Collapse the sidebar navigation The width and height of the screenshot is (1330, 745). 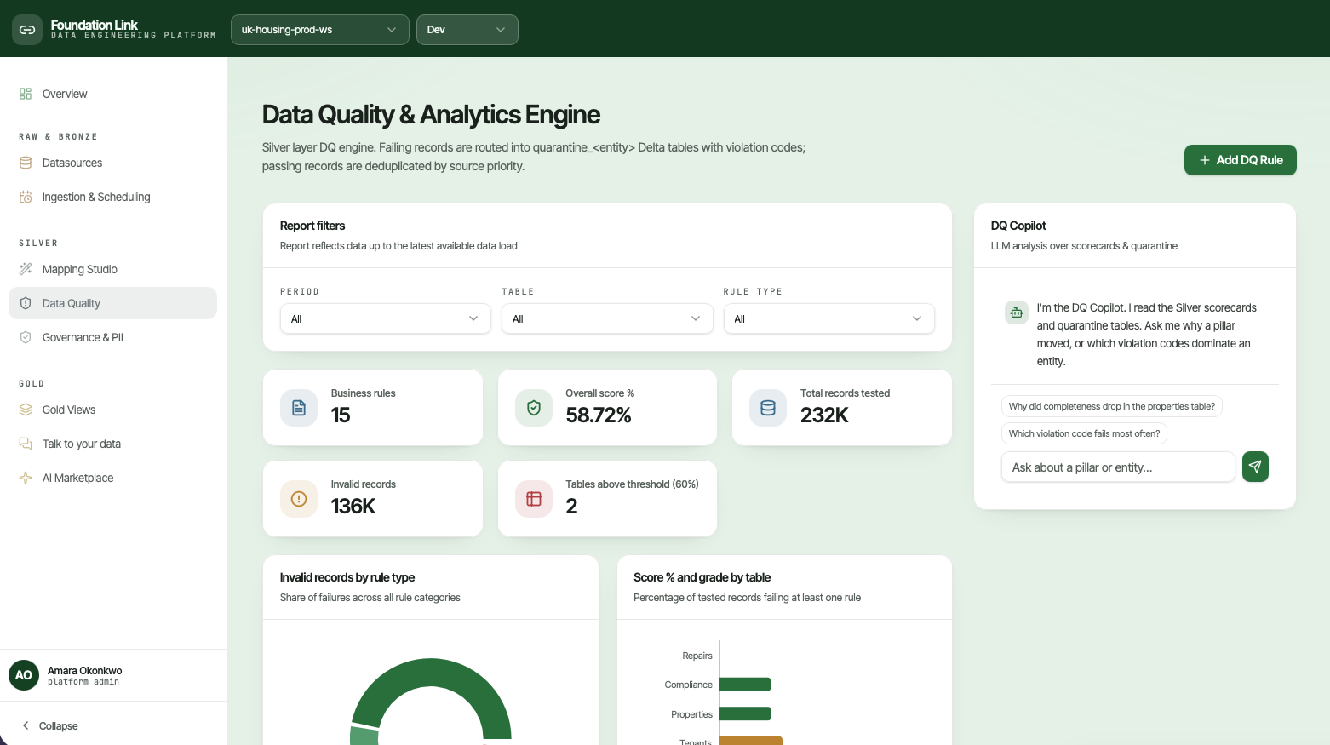click(49, 725)
